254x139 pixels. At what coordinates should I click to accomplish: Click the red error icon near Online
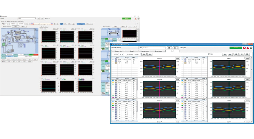(244, 48)
